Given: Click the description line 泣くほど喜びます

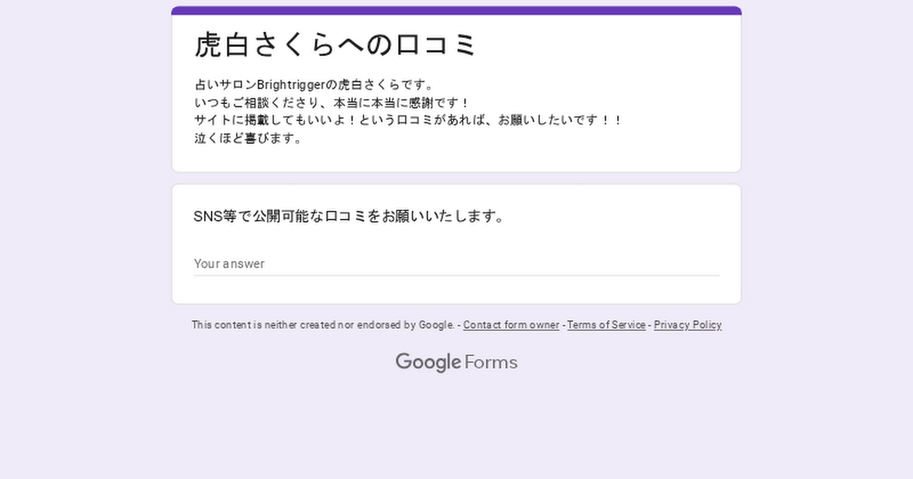Looking at the screenshot, I should pos(249,139).
